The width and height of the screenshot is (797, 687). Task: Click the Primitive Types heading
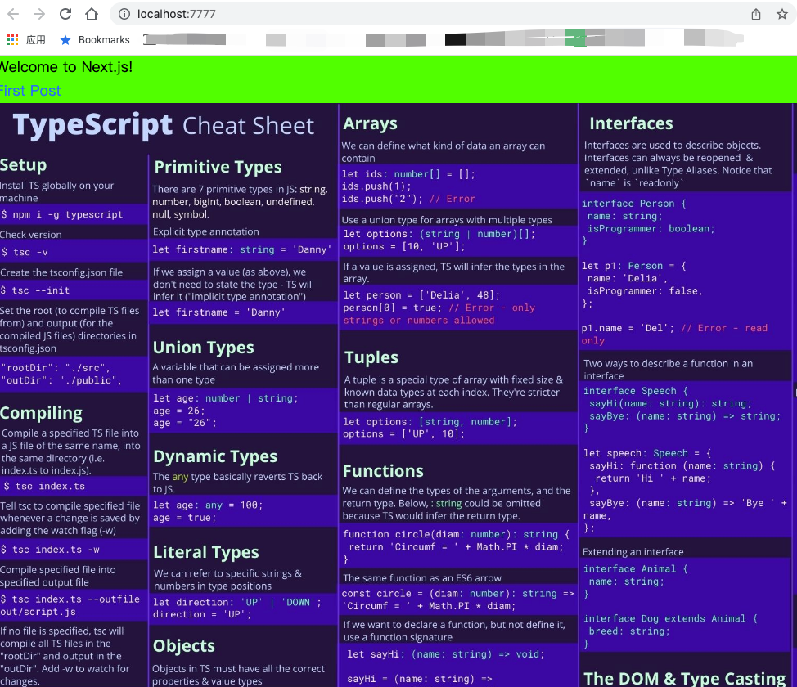click(x=218, y=167)
